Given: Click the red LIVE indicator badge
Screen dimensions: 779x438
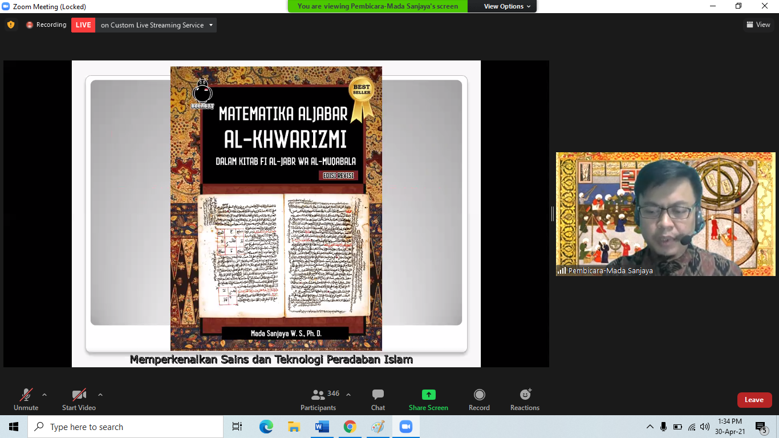Looking at the screenshot, I should (83, 25).
